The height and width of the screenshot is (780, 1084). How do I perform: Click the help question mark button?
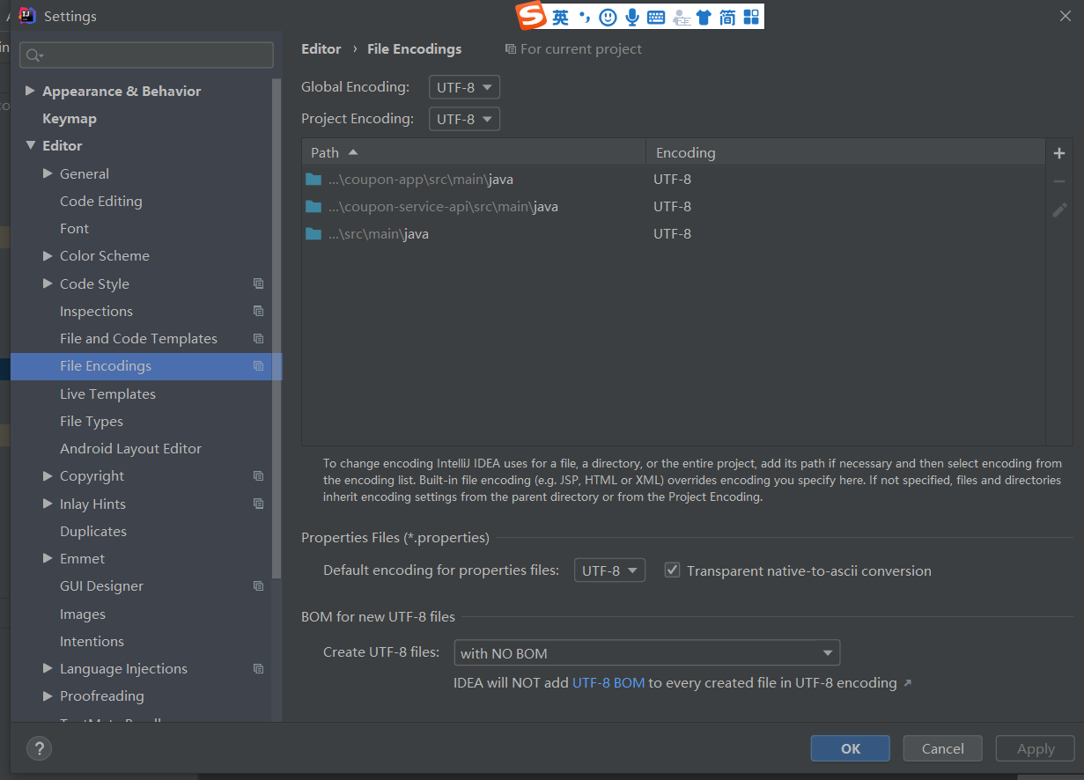coord(39,748)
